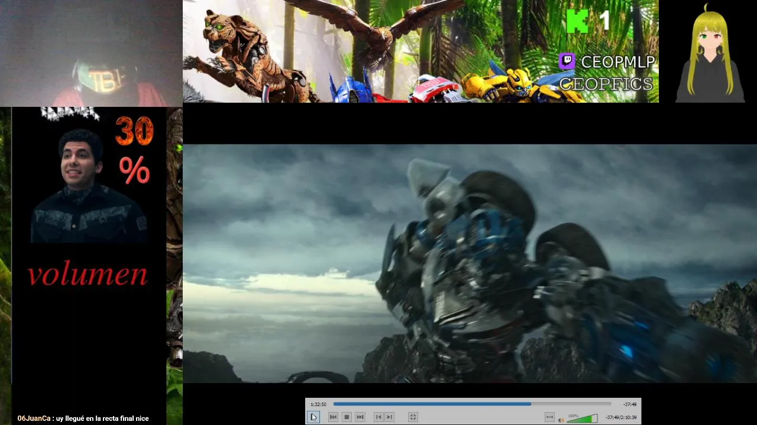Viewport: 757px width, 425px height.
Task: Click the elapsed time 1:32:50
Action: (x=318, y=404)
